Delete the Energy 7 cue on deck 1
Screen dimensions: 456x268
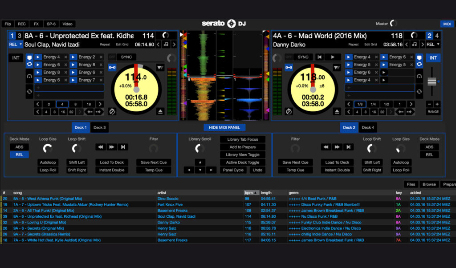click(101, 80)
